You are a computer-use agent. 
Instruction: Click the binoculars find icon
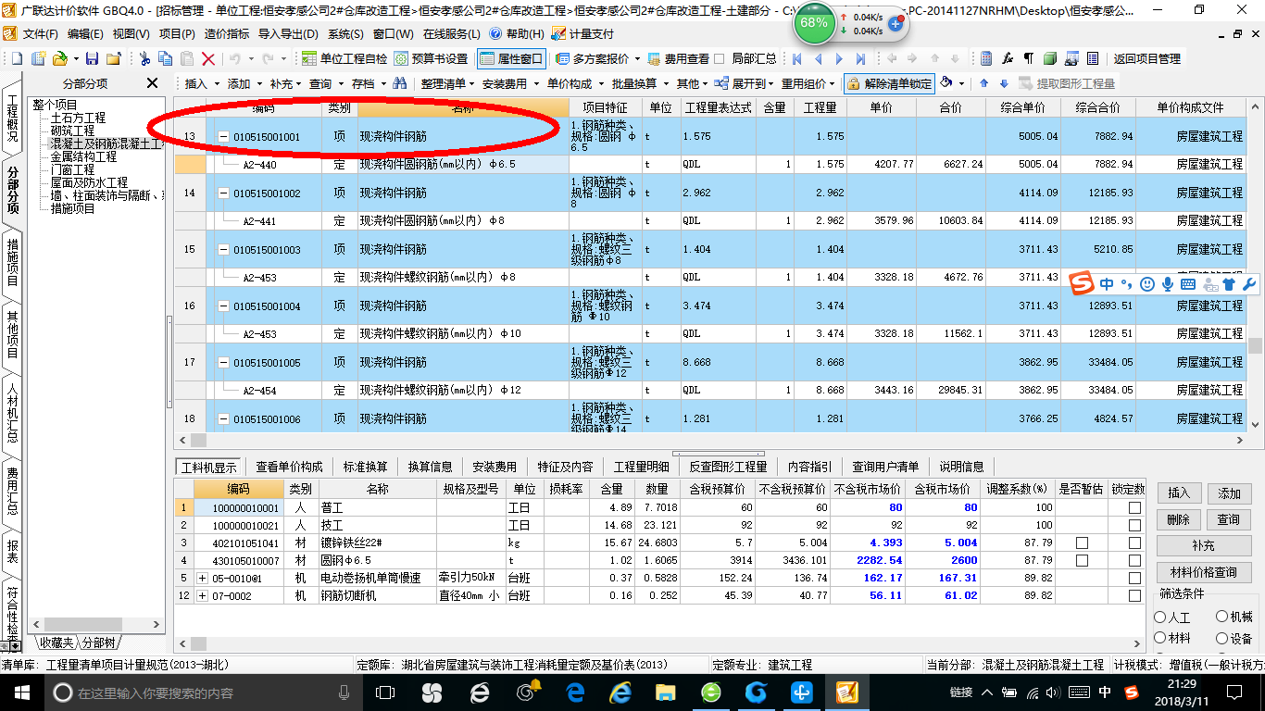coord(399,83)
